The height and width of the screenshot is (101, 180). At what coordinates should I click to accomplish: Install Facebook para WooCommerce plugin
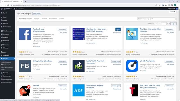click(x=62, y=29)
